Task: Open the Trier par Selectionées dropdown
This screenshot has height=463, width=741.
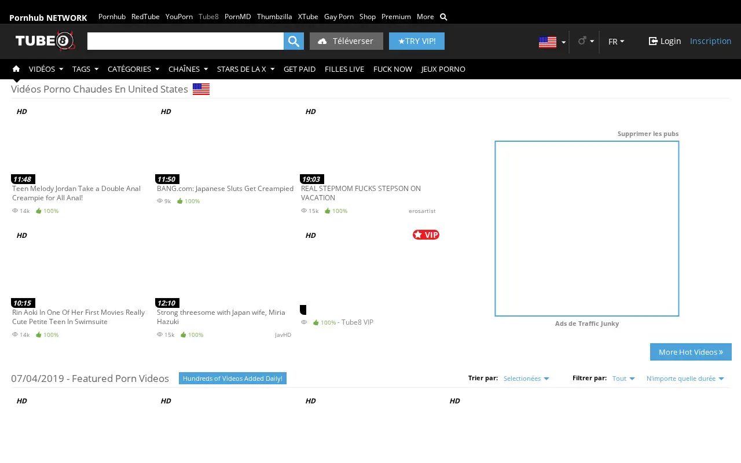Action: 526,379
